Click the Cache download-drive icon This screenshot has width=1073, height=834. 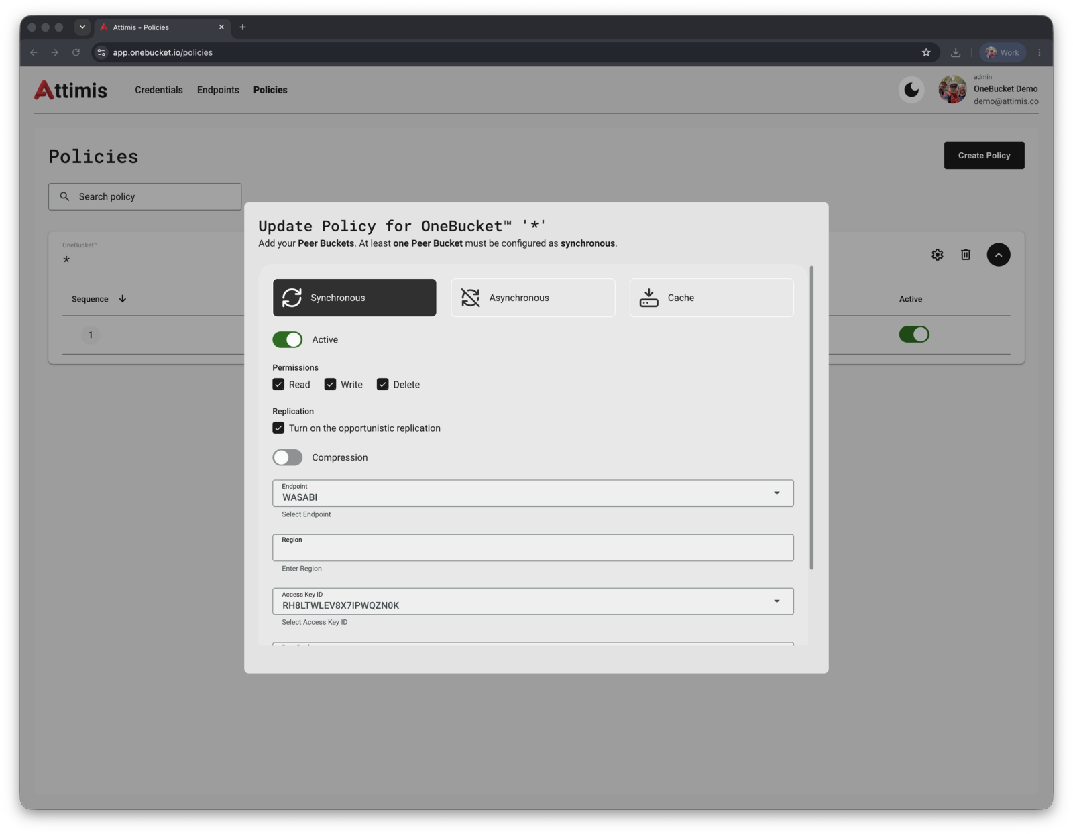tap(648, 298)
